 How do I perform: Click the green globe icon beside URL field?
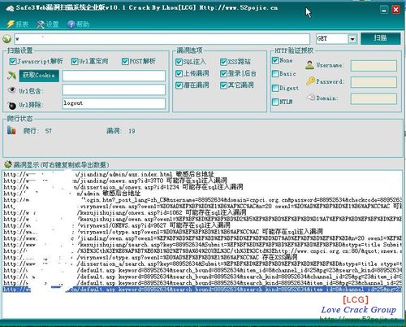click(7, 39)
